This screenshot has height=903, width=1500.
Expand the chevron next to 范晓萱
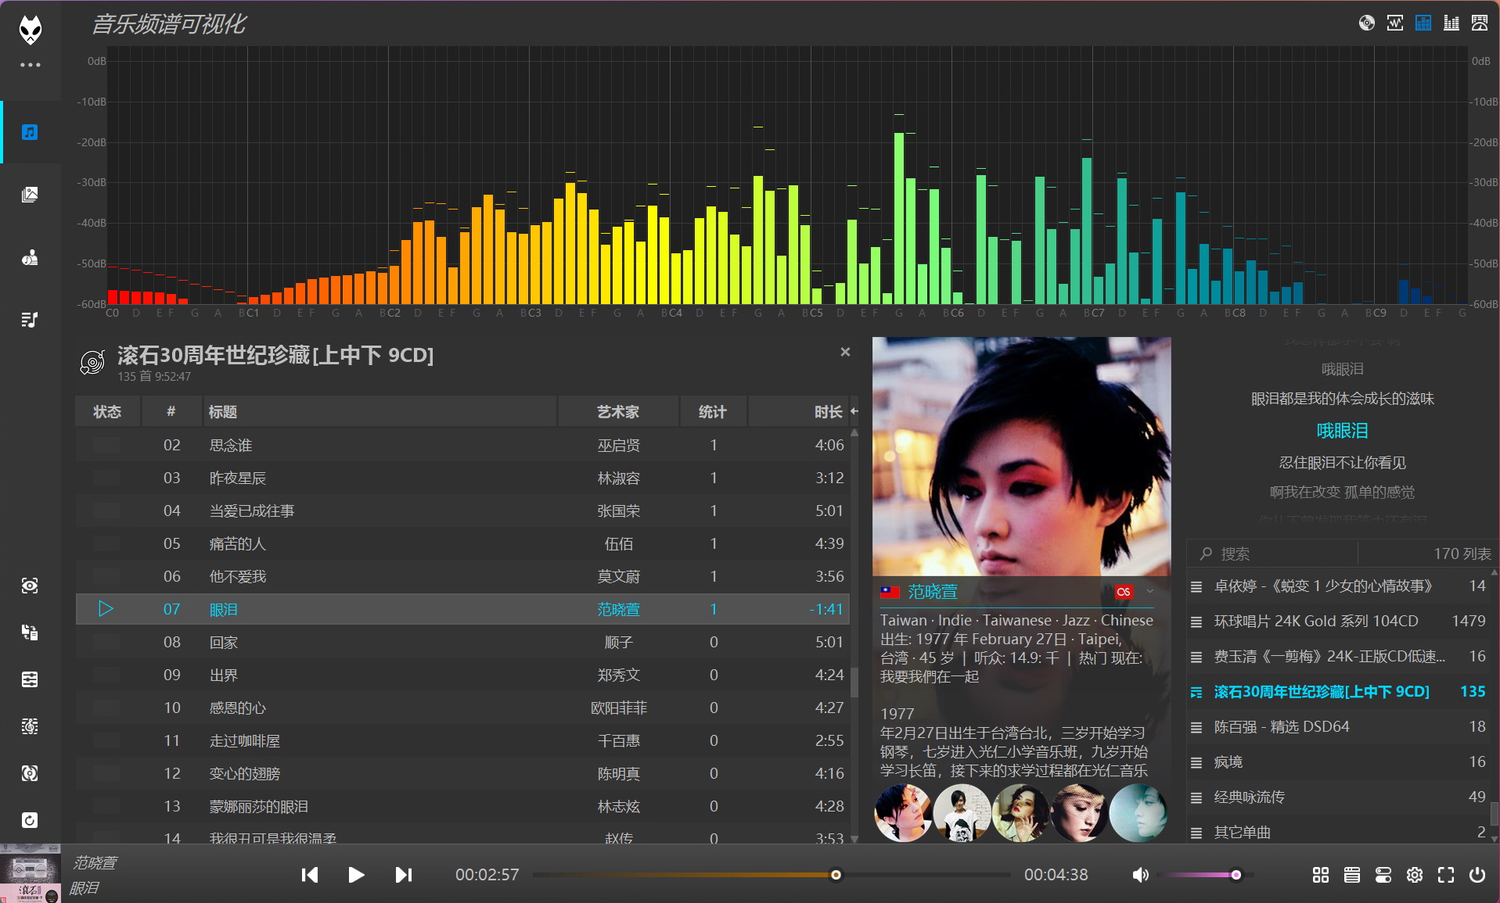pyautogui.click(x=1149, y=592)
